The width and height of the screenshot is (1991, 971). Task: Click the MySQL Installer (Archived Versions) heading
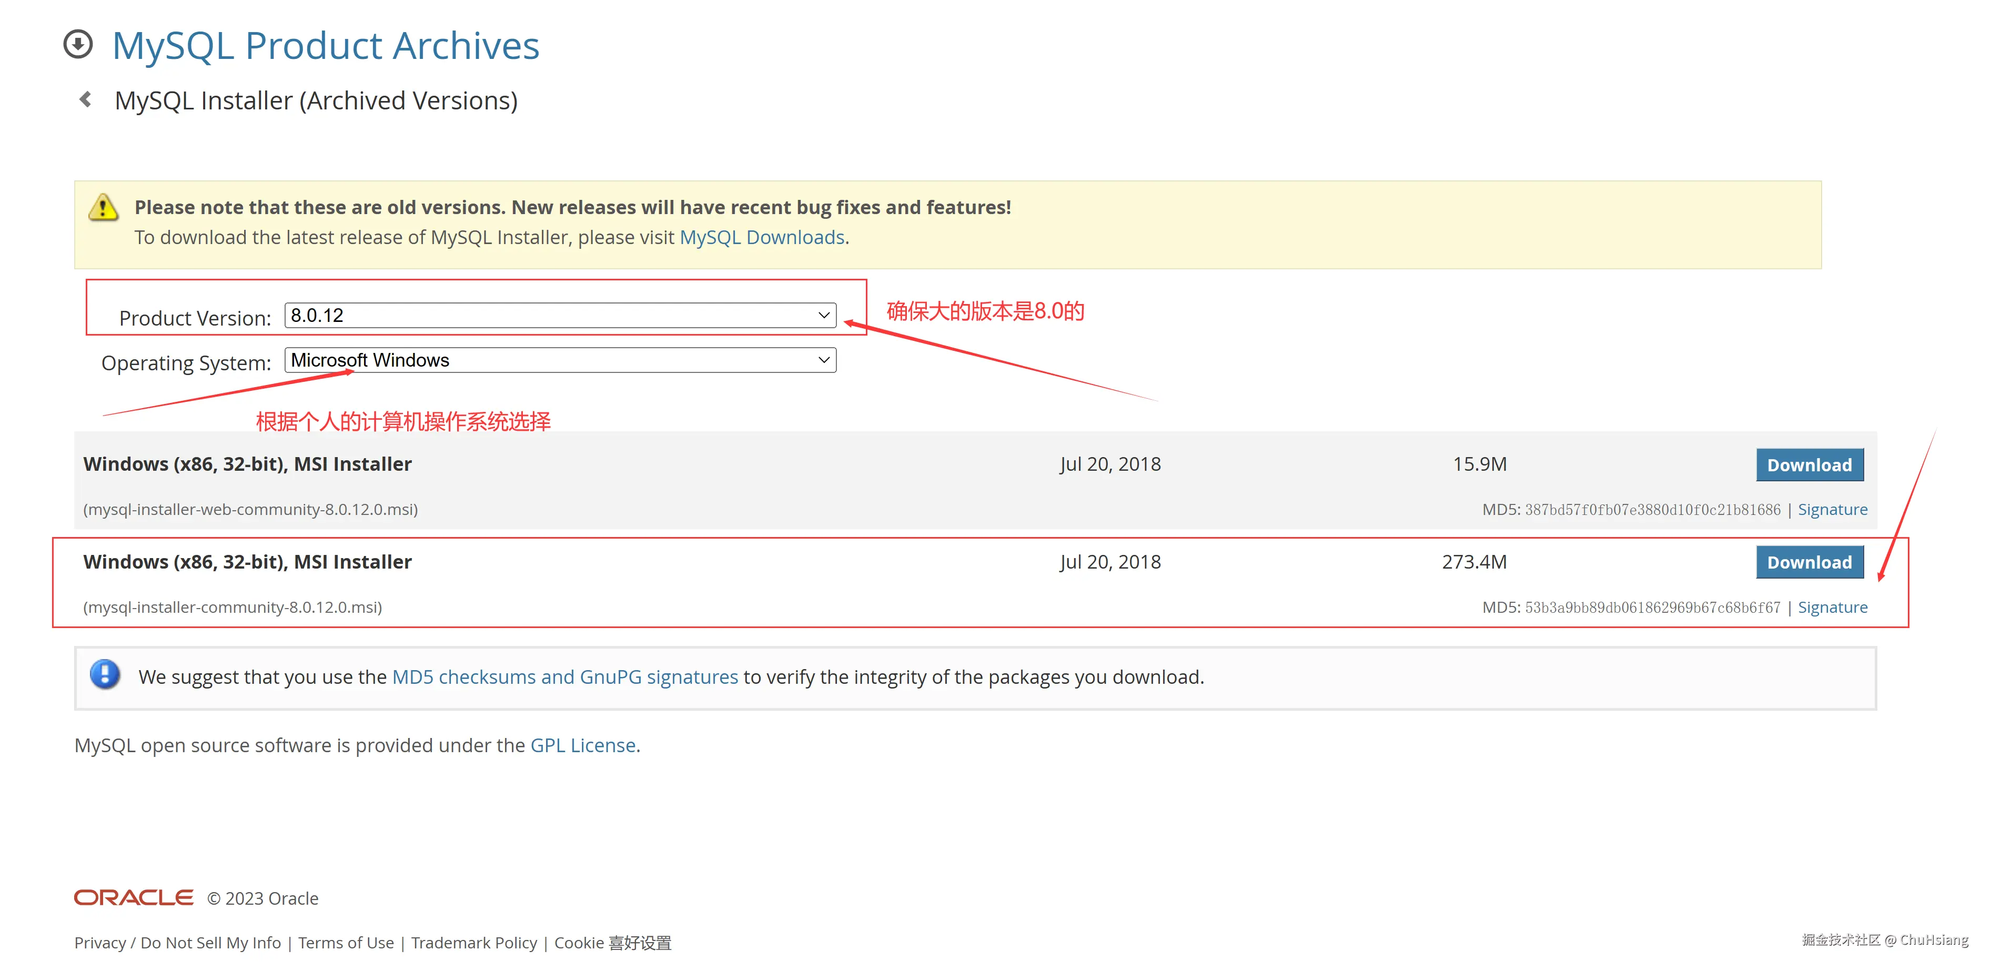pos(315,100)
